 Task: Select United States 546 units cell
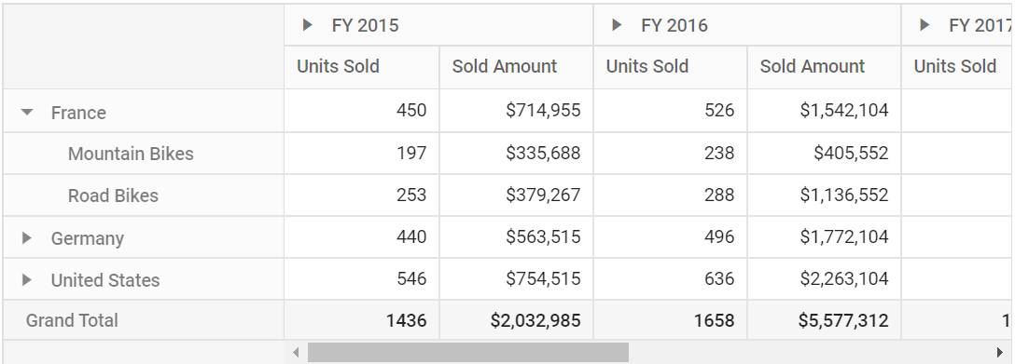pyautogui.click(x=362, y=278)
